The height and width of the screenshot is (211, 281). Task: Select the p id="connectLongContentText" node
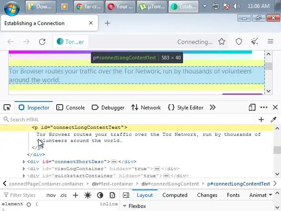[x=79, y=127]
